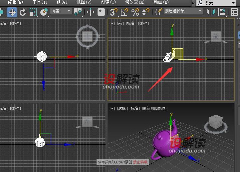240x172 pixels.
Task: Open the 组(G) menu
Action: [x=62, y=2]
